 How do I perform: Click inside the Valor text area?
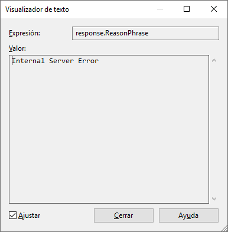point(109,129)
